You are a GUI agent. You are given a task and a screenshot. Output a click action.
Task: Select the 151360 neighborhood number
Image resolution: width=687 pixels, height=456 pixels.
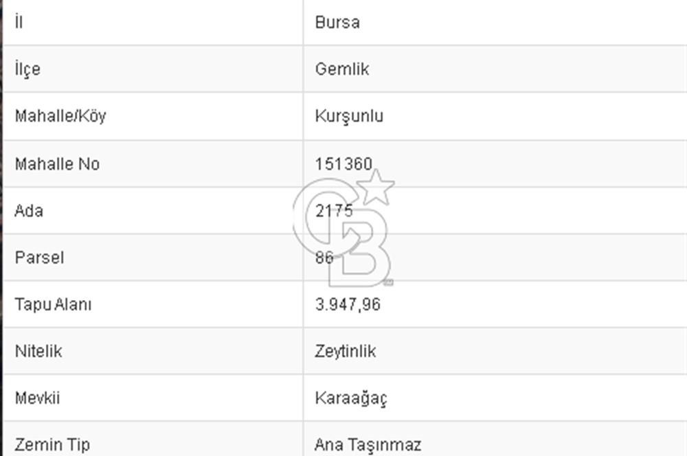point(343,164)
